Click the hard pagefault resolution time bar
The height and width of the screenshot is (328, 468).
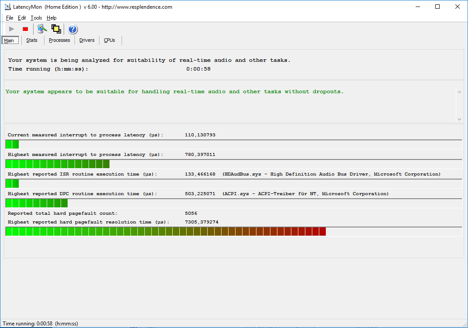click(x=234, y=231)
